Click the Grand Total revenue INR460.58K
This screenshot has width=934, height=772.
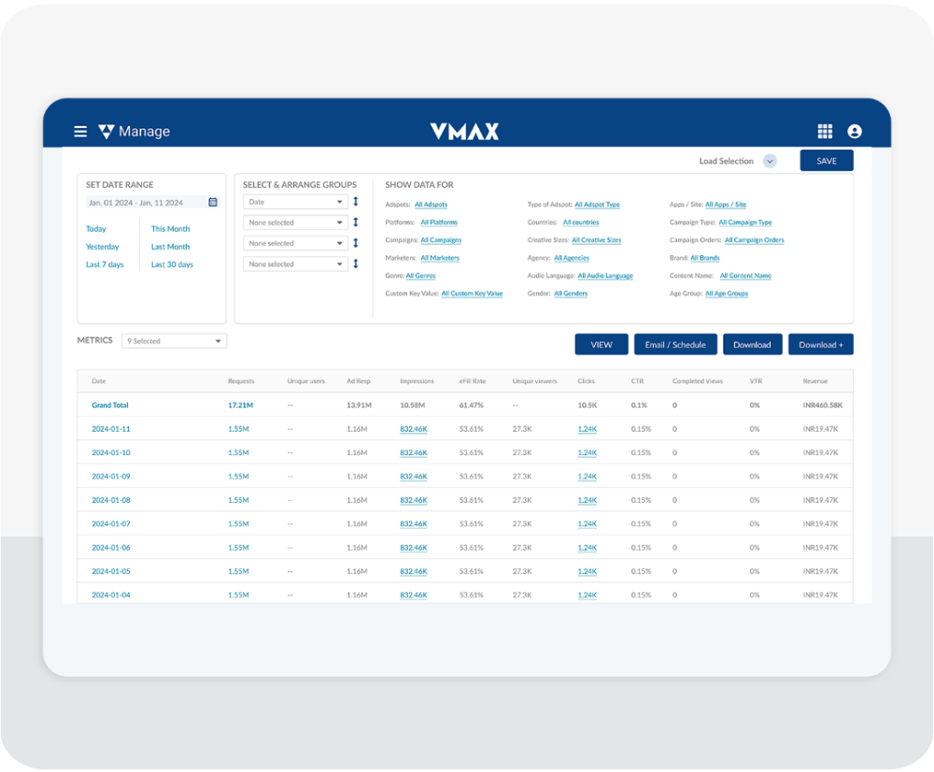click(x=822, y=406)
